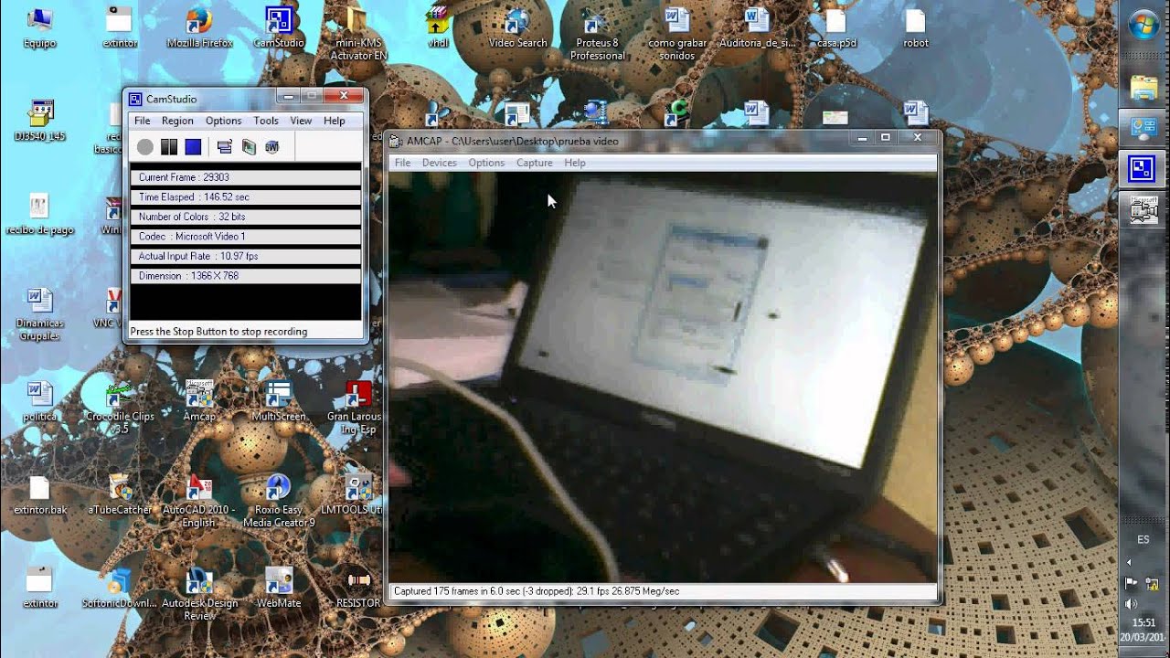Screen dimensions: 1170x658
Task: Select the WebMate desktop icon
Action: coord(279,588)
